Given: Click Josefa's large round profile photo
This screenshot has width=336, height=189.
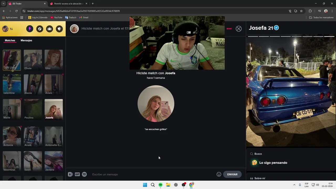Looking at the screenshot, I should tap(156, 103).
